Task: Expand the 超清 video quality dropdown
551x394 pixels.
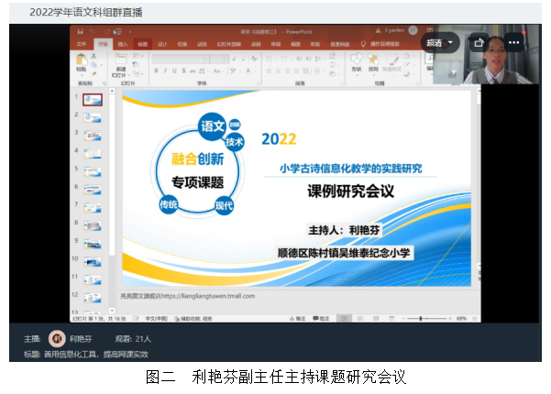Action: coord(440,42)
